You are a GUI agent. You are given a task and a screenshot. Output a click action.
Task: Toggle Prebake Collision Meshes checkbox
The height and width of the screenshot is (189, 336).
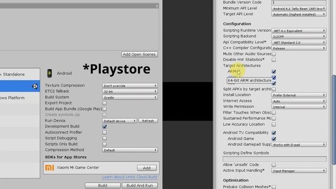click(x=274, y=187)
